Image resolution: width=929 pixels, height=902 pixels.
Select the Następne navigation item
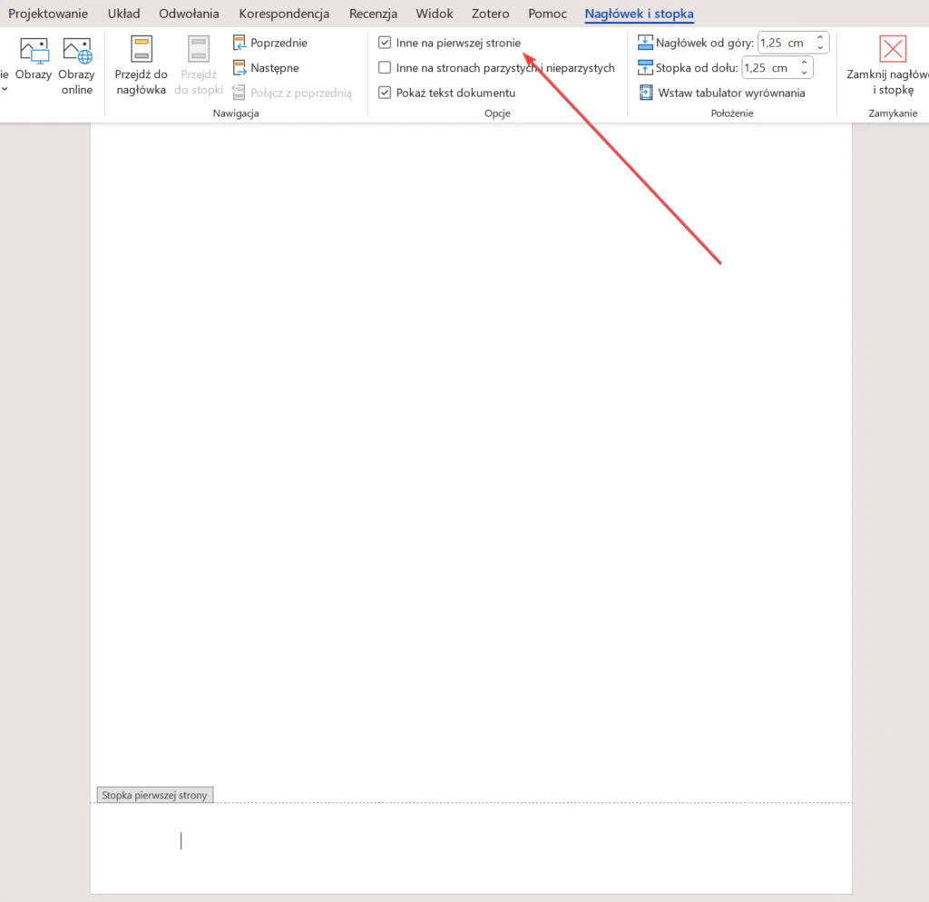click(266, 67)
